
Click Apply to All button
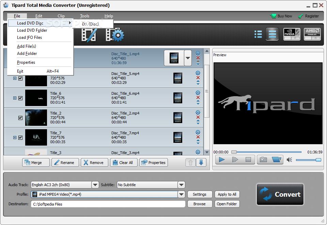click(227, 194)
